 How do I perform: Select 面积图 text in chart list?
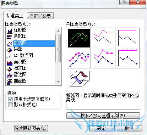click(20, 62)
